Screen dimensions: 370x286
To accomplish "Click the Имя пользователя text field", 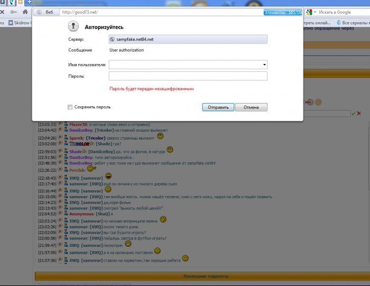I will [185, 64].
